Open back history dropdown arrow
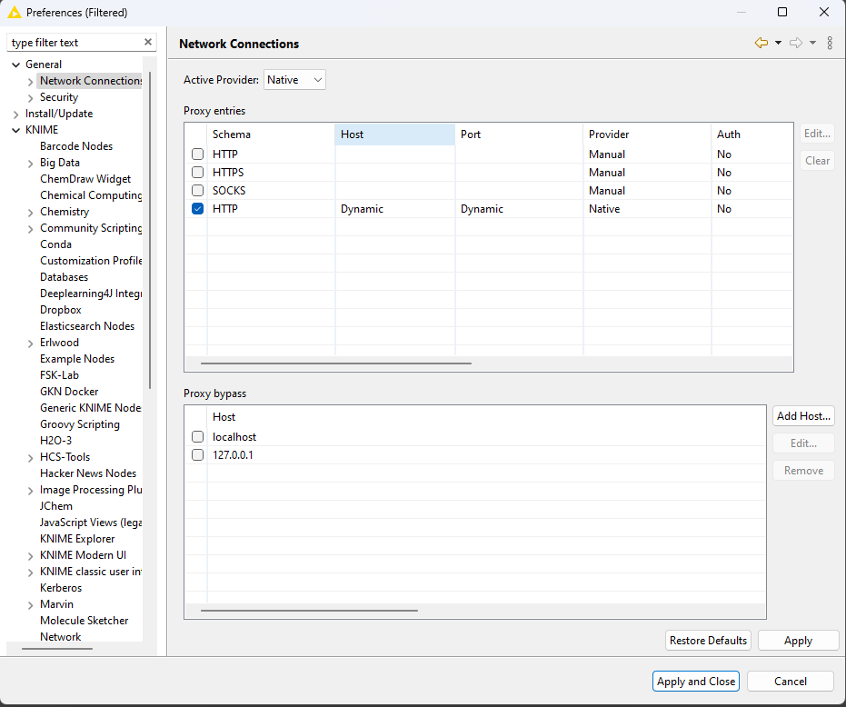 (x=778, y=44)
